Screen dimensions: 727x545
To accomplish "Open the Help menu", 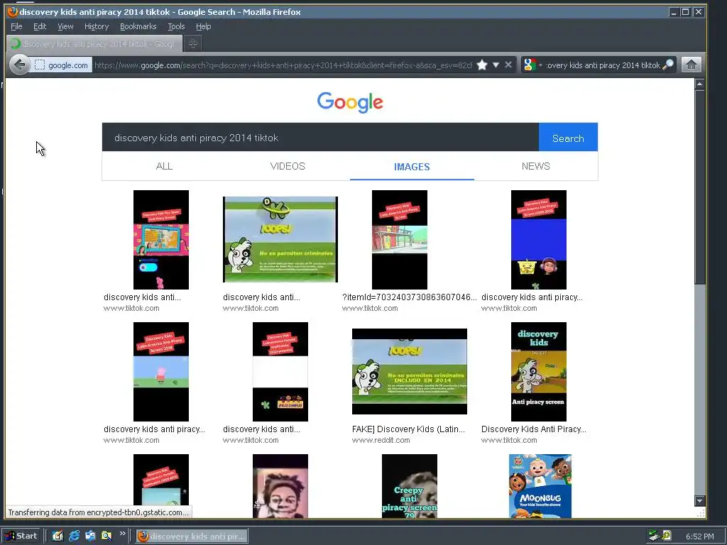I will pos(203,26).
